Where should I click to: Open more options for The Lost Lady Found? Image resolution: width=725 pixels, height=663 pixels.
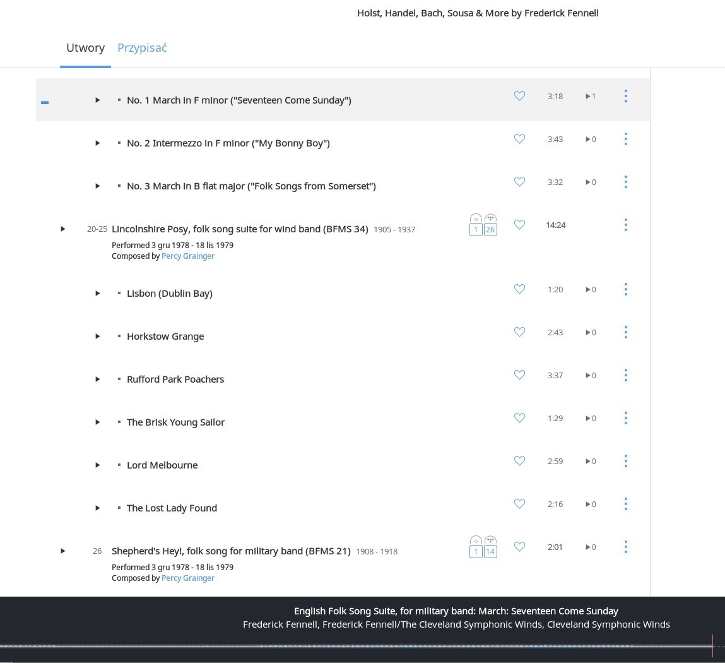[625, 504]
